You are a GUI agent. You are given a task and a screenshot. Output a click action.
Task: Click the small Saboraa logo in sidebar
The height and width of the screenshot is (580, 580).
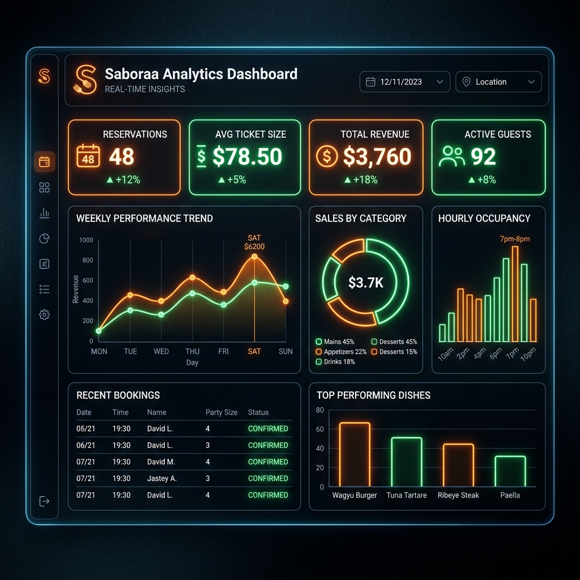pos(44,76)
